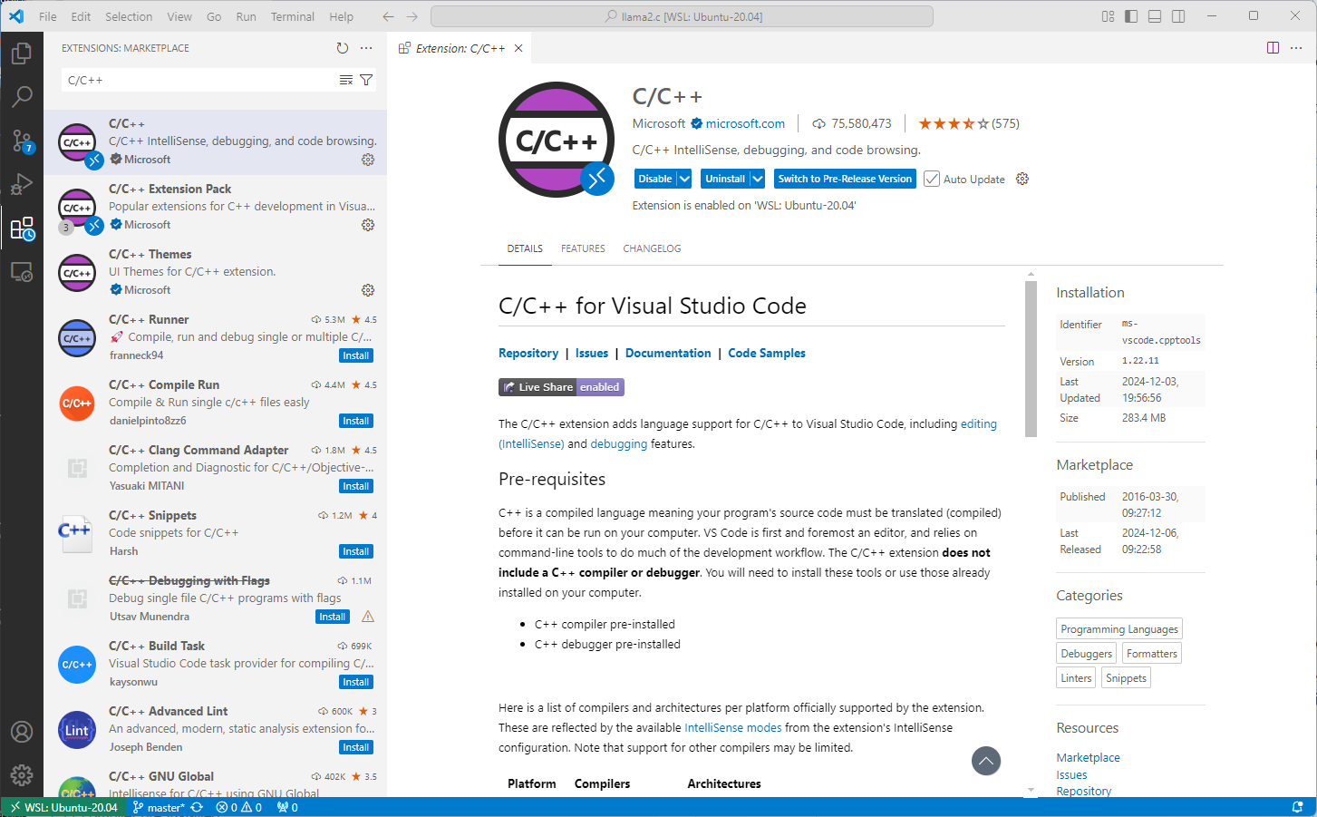Expand the Uninstall button dropdown arrow

[x=758, y=179]
